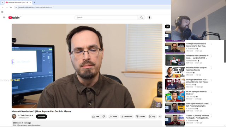226x127 pixels.
Task: Select the Mensa & Narcissism browser tab
Action: pyautogui.click(x=18, y=2)
